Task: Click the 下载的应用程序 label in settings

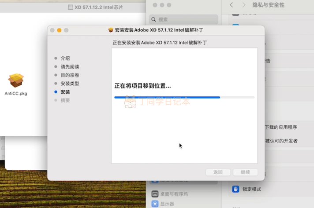Action: pyautogui.click(x=281, y=128)
